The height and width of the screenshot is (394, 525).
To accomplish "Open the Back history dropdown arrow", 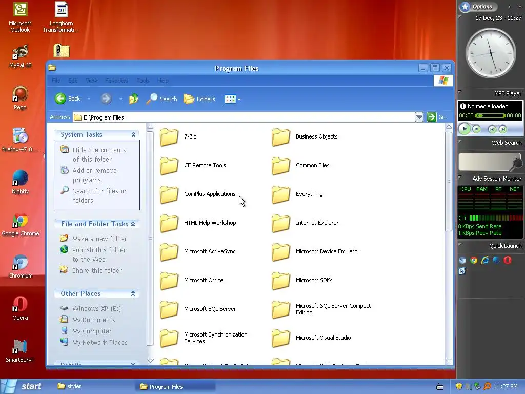I will point(89,99).
